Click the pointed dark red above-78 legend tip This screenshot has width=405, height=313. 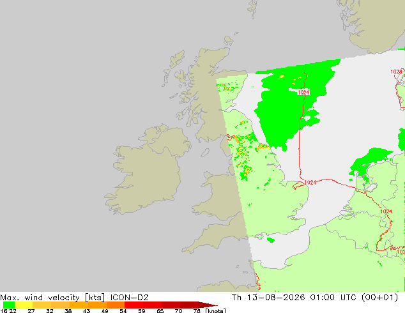[x=208, y=305]
